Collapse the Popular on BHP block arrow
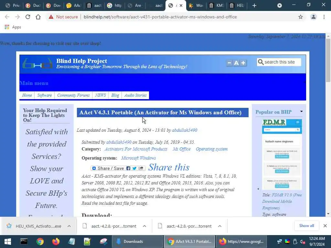Viewport: 331px width, 248px height. tap(302, 111)
